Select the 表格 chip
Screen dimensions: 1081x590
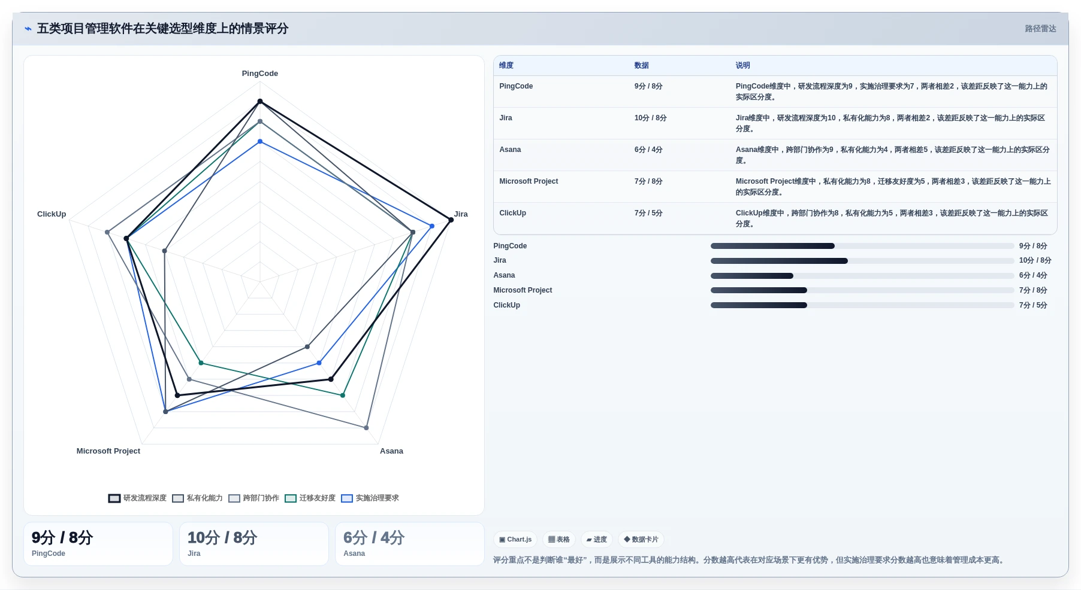tap(559, 539)
